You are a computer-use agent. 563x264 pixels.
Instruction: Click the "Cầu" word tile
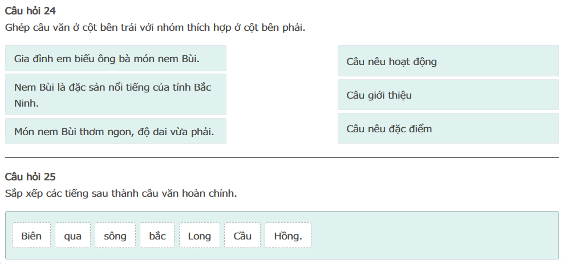click(242, 235)
